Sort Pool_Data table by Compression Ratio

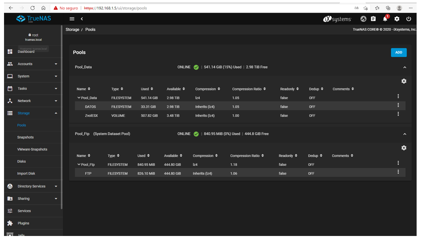tap(249, 89)
